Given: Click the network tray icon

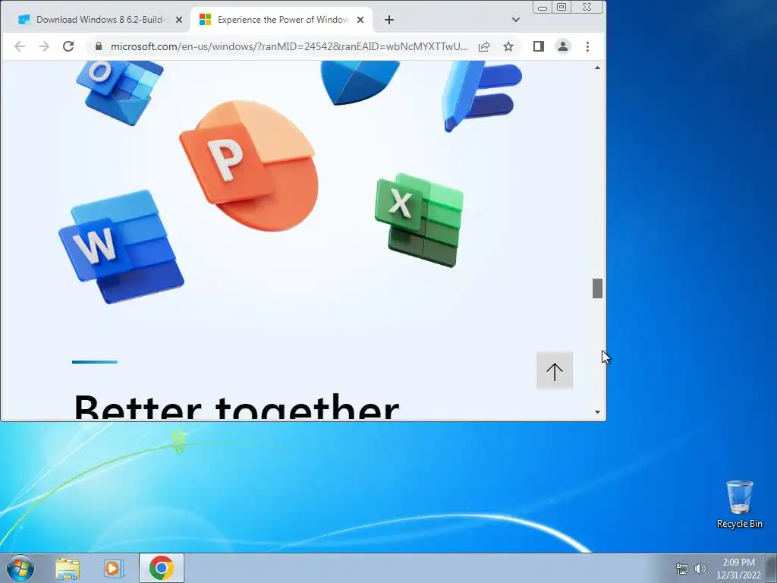Looking at the screenshot, I should [682, 569].
